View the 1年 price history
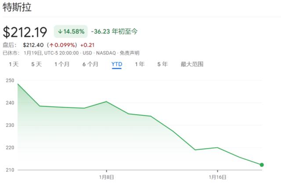The height and width of the screenshot is (186, 281). (140, 64)
